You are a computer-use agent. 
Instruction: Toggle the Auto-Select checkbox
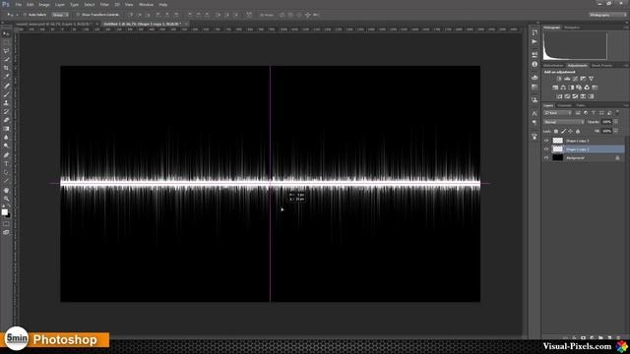[25, 15]
